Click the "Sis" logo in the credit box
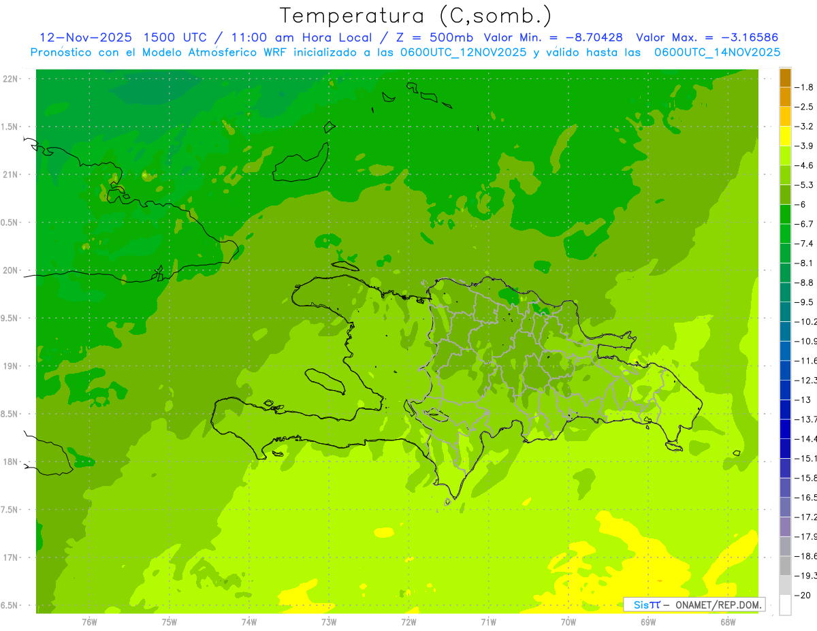 pyautogui.click(x=641, y=604)
